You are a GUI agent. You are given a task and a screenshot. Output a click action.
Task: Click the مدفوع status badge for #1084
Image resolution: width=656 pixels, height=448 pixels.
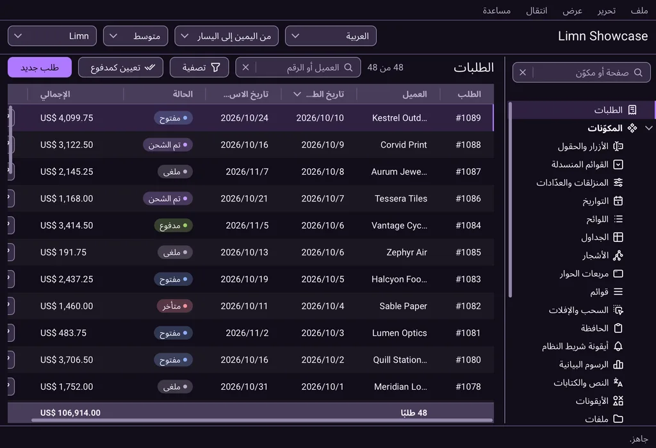(x=173, y=226)
